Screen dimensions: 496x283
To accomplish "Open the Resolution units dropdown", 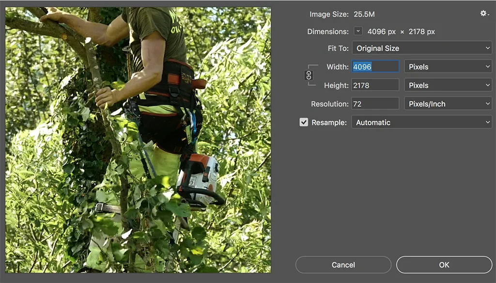I will [x=448, y=104].
